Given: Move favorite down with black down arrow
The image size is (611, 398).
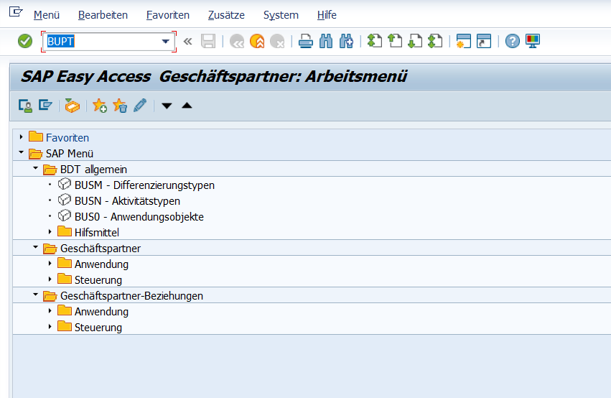Looking at the screenshot, I should 167,106.
